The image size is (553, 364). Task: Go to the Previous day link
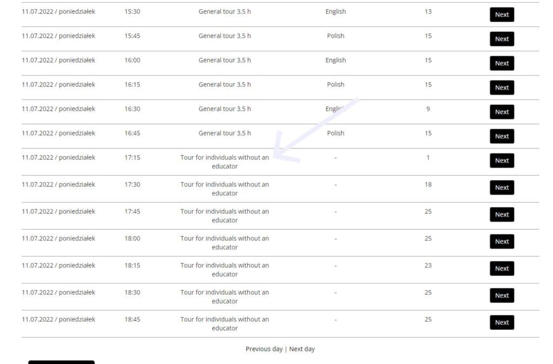pos(264,349)
